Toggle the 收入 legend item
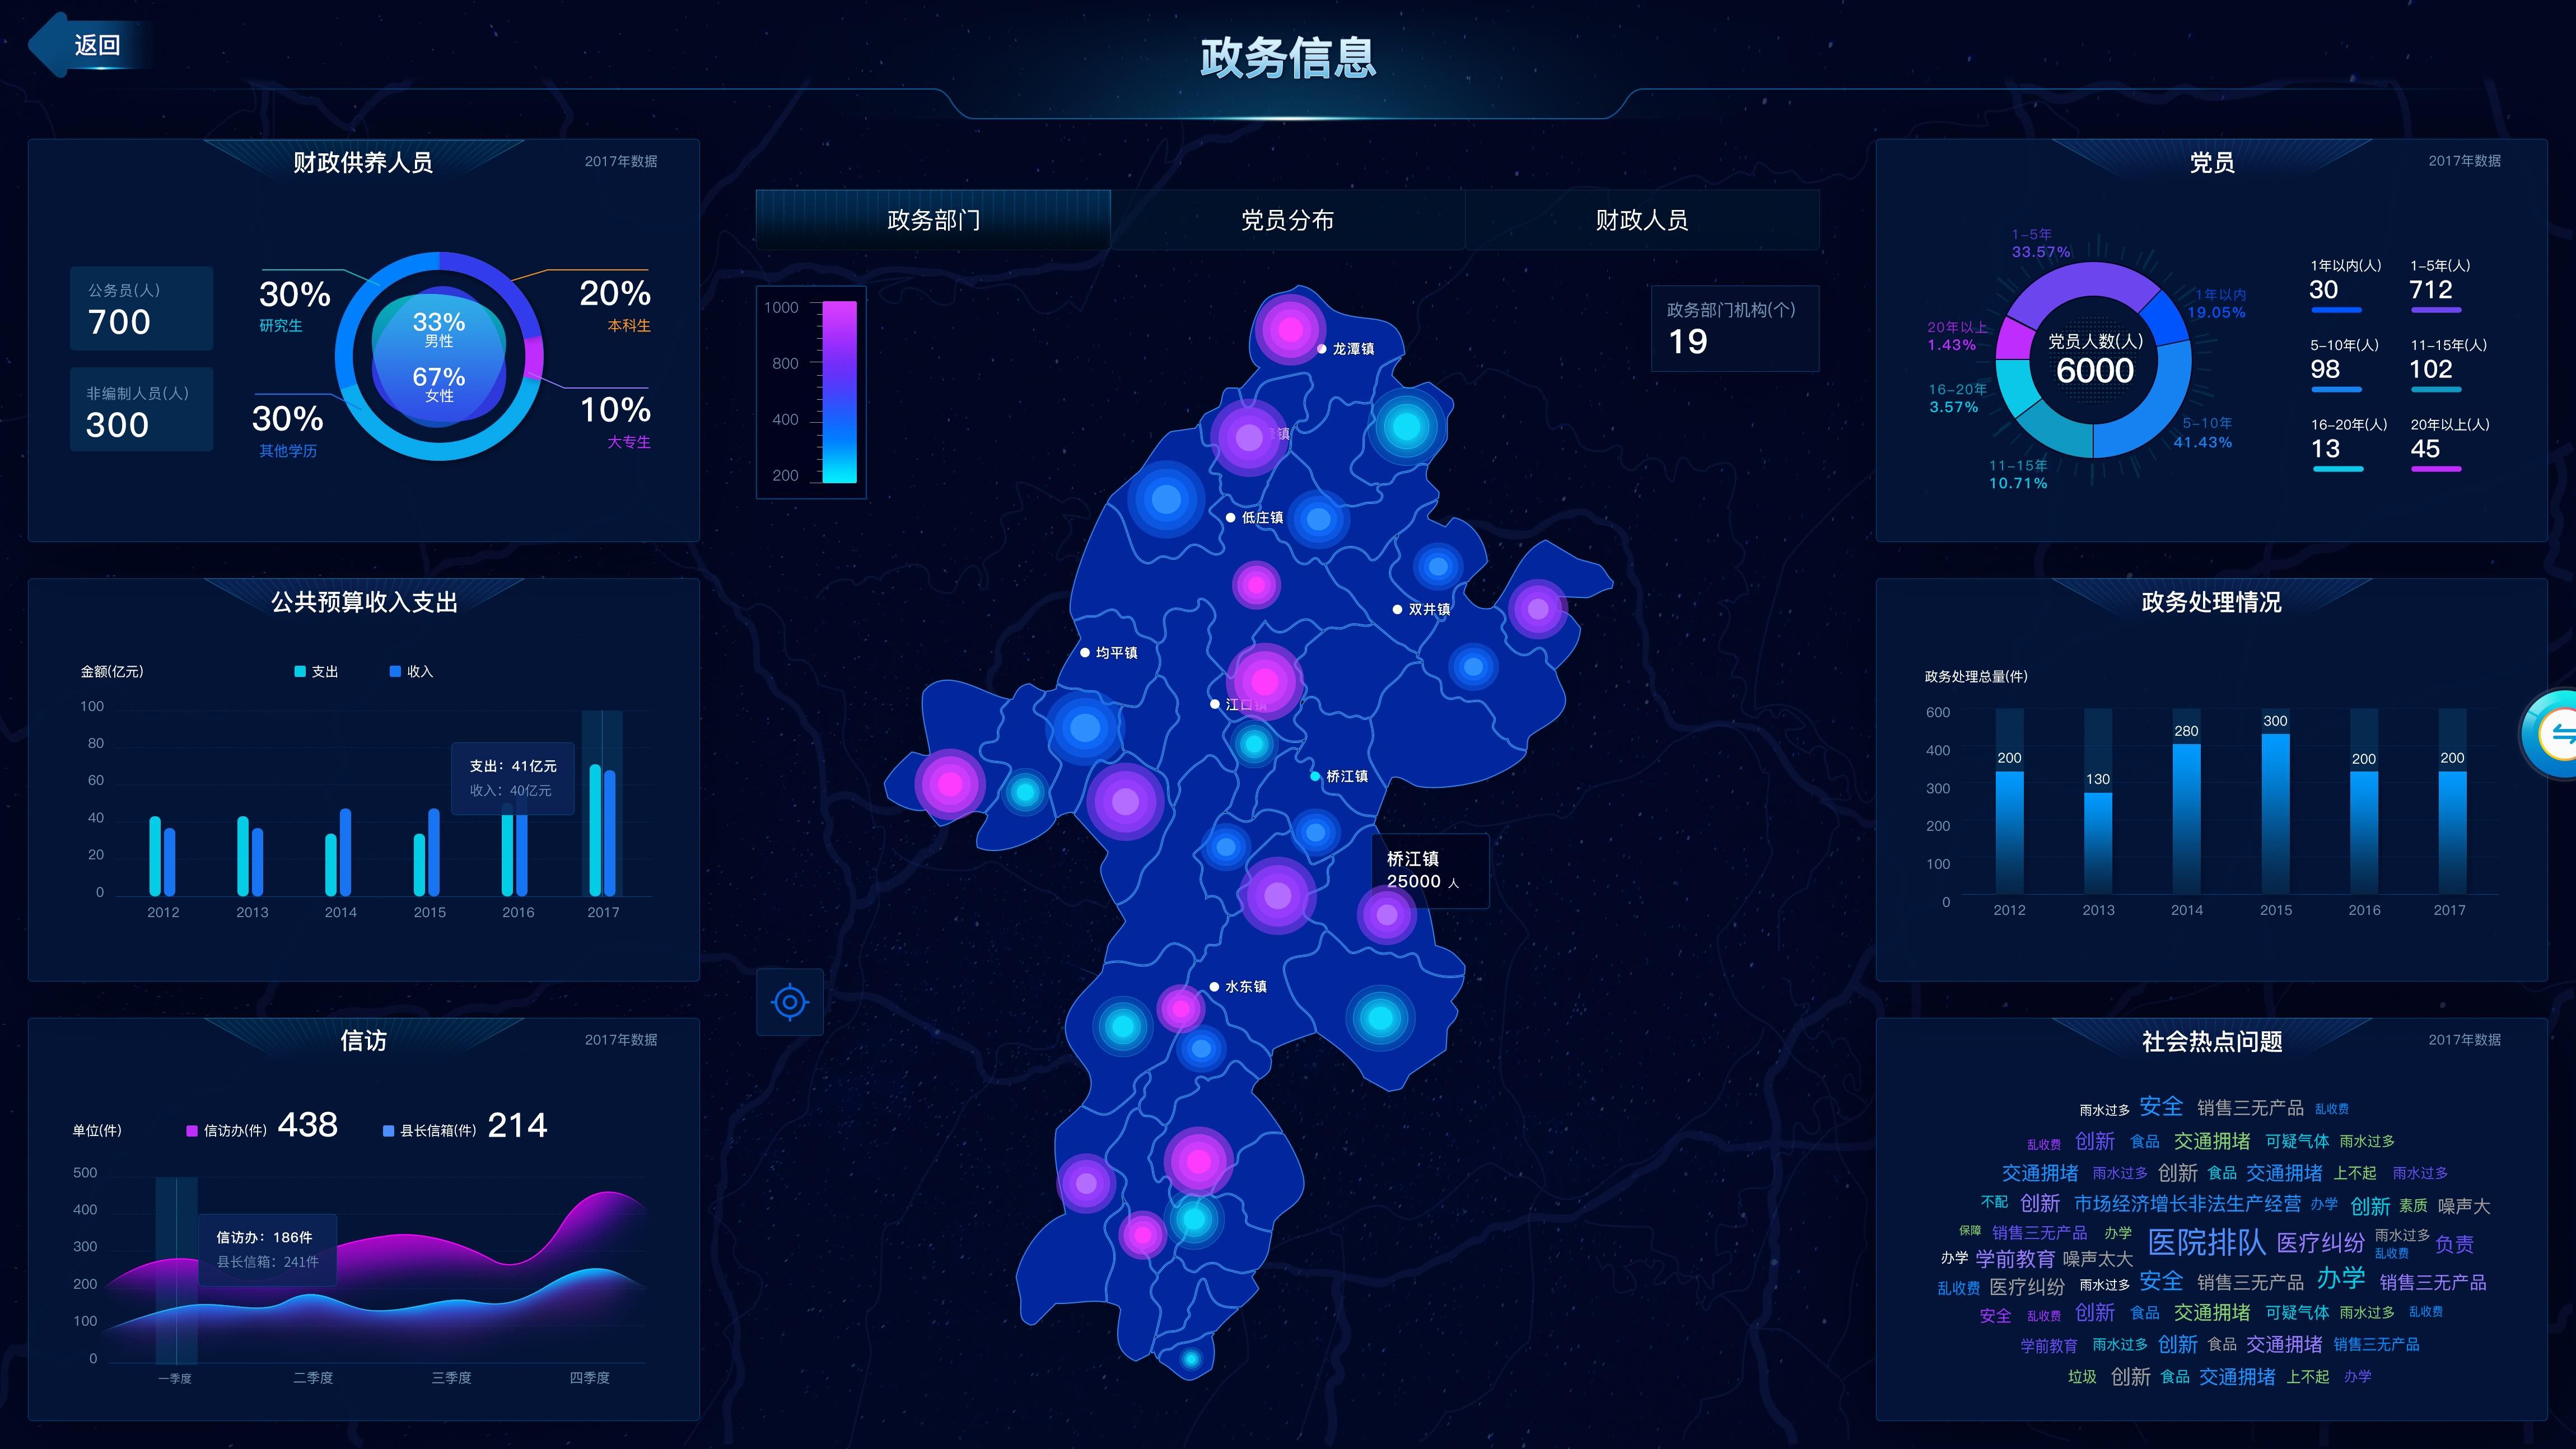This screenshot has height=1449, width=2576. [x=410, y=671]
